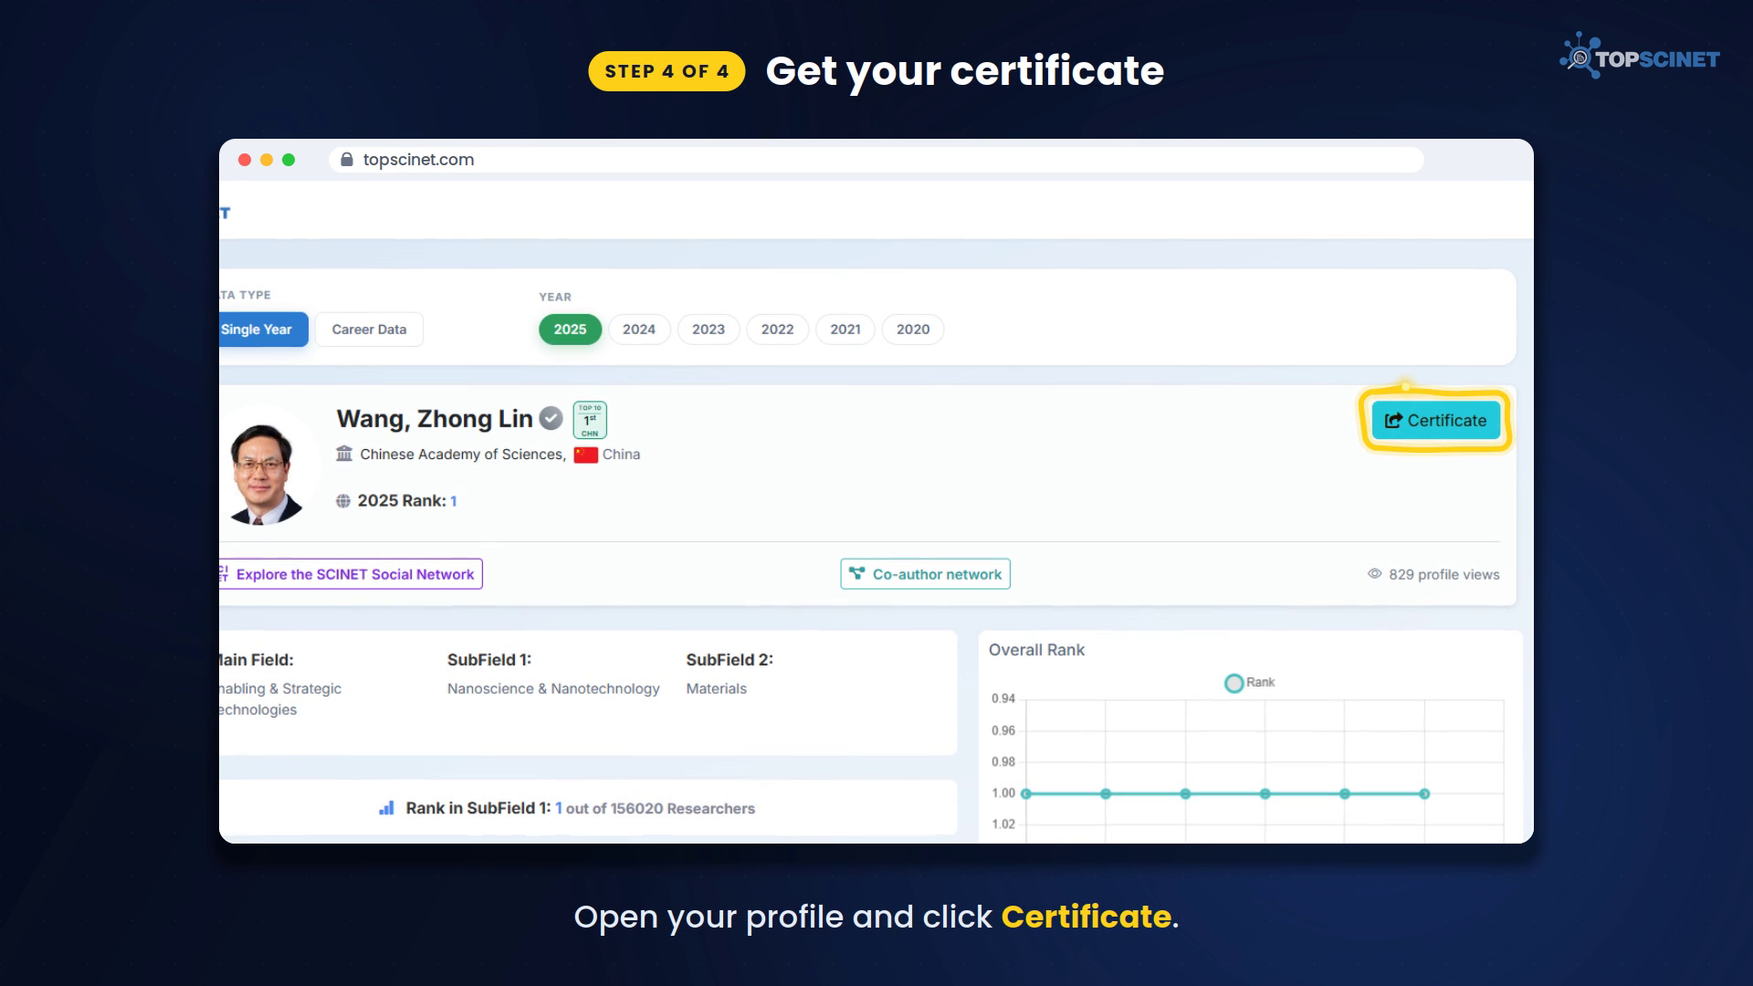The image size is (1753, 986).
Task: Click the verified checkmark badge
Action: 551,418
